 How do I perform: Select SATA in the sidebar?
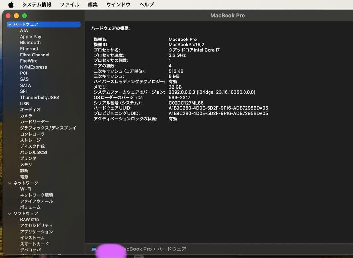25,85
